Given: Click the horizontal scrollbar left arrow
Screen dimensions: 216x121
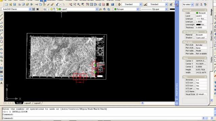Looking at the screenshot, I should click(142, 103).
